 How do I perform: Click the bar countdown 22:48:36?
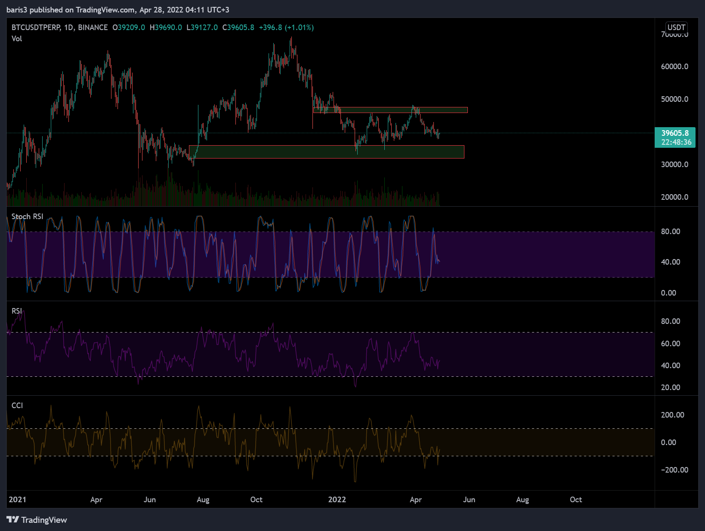tap(676, 142)
